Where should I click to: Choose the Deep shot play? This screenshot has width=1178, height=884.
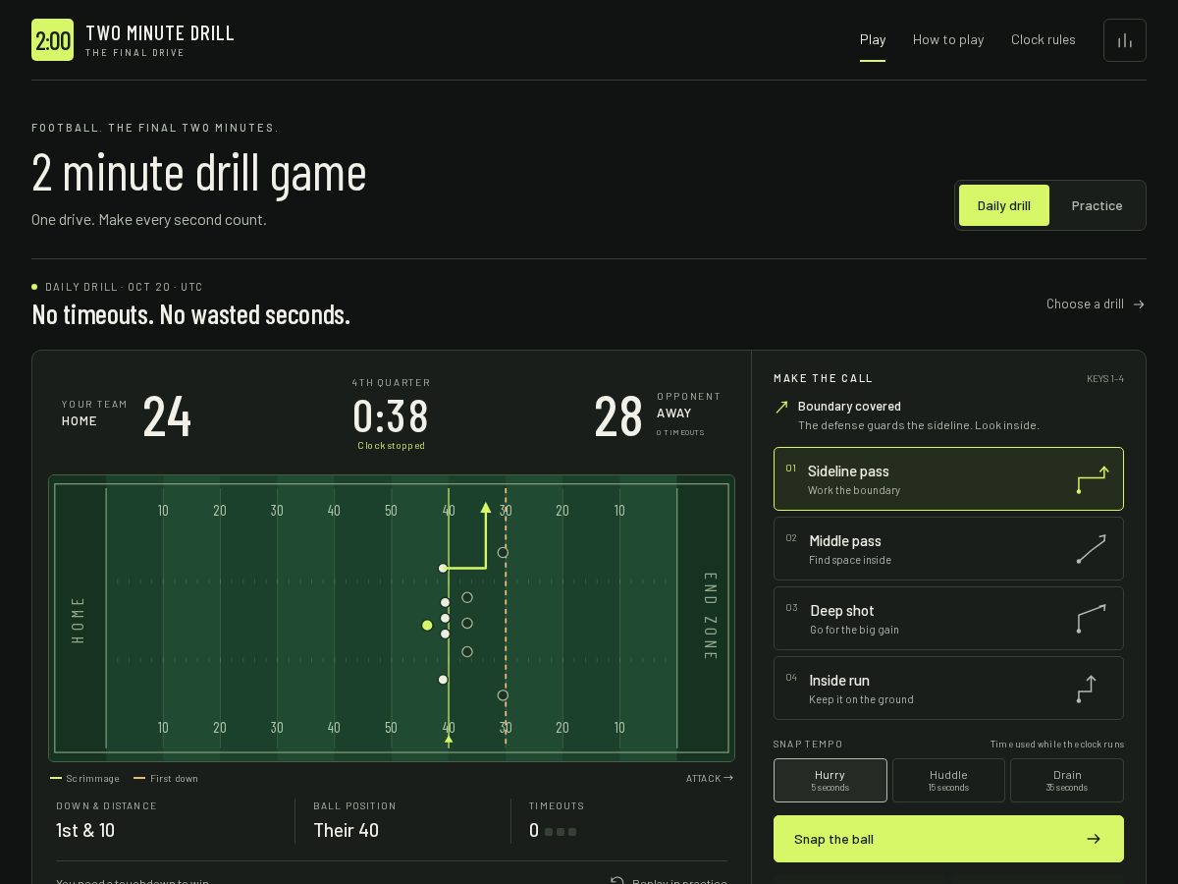tap(948, 619)
